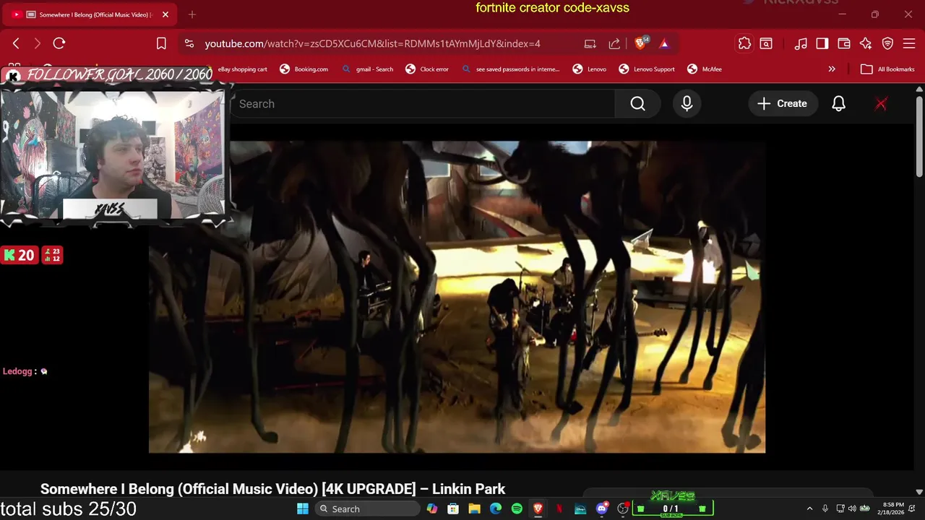Show hidden system tray icons
The height and width of the screenshot is (520, 925).
(809, 509)
